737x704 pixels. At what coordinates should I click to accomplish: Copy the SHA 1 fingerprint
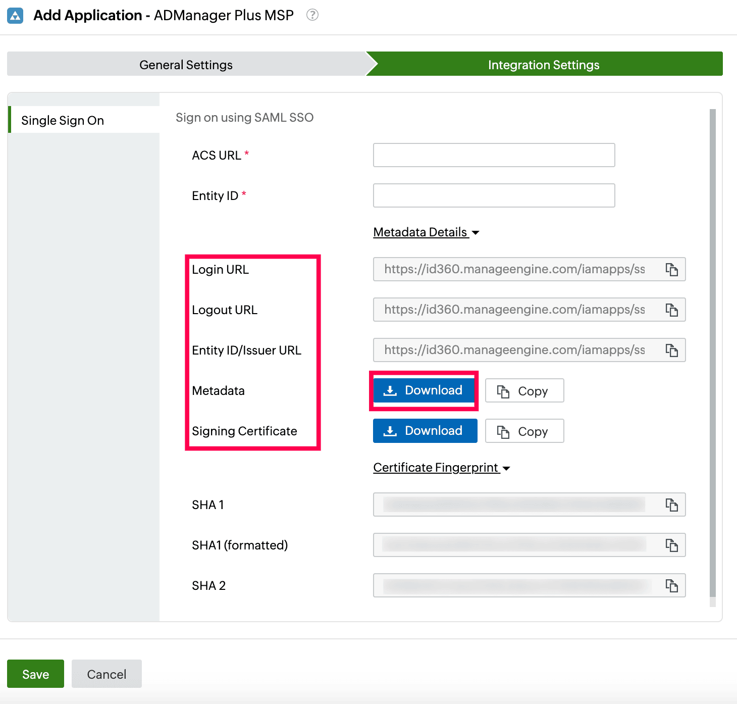point(672,504)
